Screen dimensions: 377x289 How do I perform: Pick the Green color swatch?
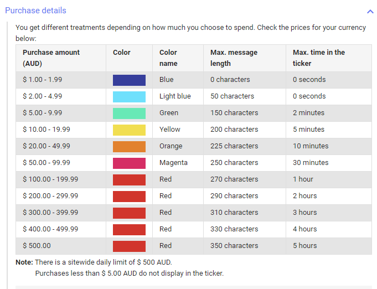(x=129, y=113)
